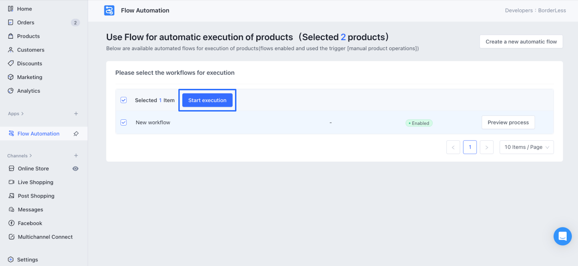Go to next page arrow in pagination
Image resolution: width=578 pixels, height=266 pixels.
coord(487,147)
